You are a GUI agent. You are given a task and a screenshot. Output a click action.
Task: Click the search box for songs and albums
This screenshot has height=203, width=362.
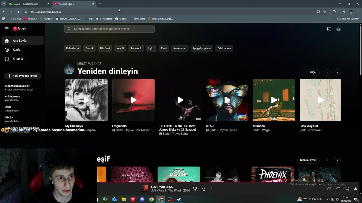click(109, 29)
